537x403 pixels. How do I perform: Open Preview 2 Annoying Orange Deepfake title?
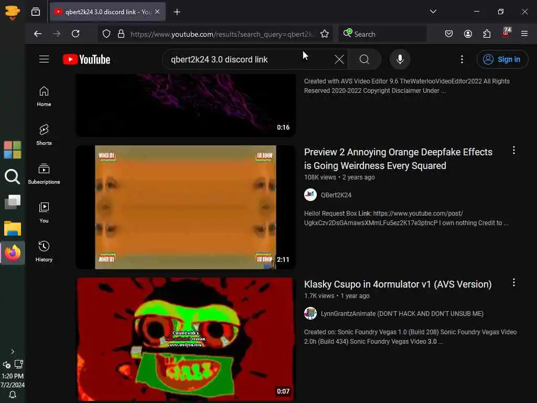click(x=399, y=158)
